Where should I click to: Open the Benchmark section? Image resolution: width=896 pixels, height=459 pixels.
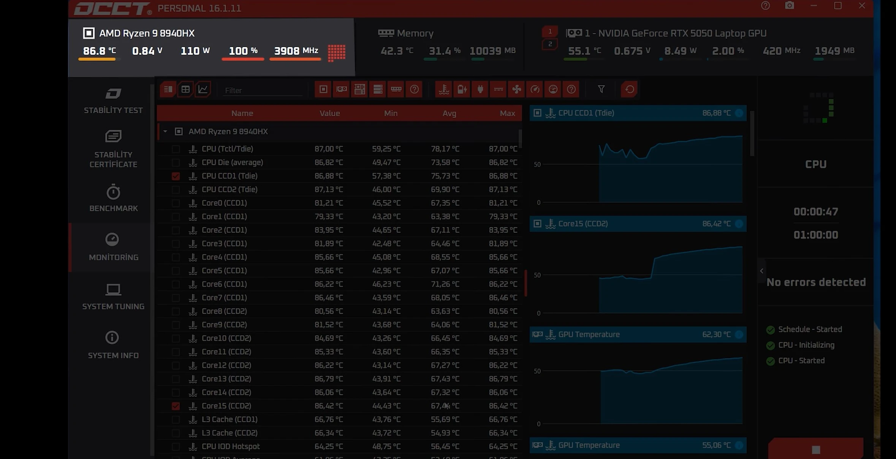(113, 198)
